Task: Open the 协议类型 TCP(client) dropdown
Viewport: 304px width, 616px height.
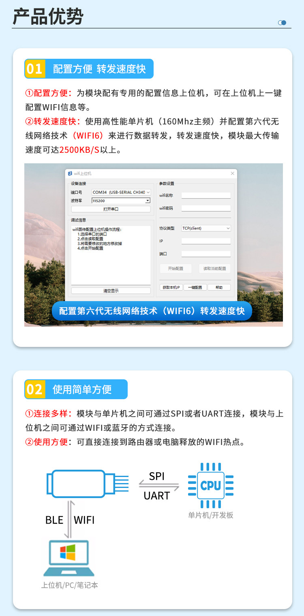Action: pyautogui.click(x=206, y=228)
